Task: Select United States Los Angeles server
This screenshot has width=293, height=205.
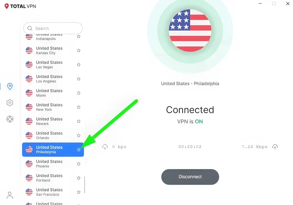Action: pyautogui.click(x=53, y=79)
